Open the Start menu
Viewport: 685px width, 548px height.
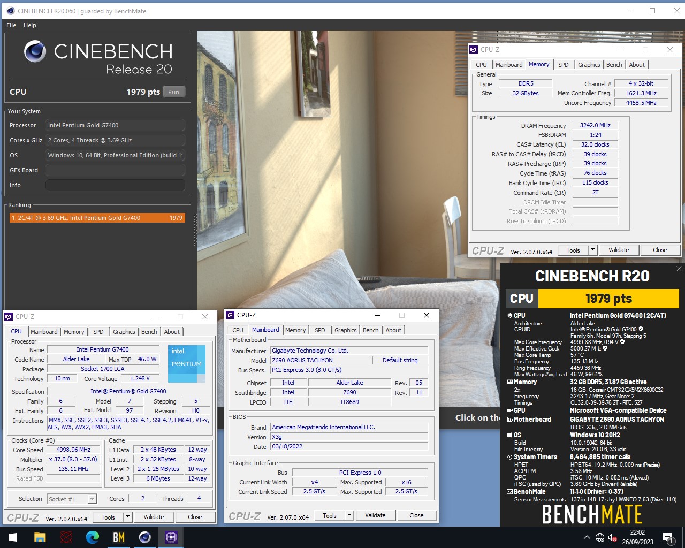coord(13,537)
